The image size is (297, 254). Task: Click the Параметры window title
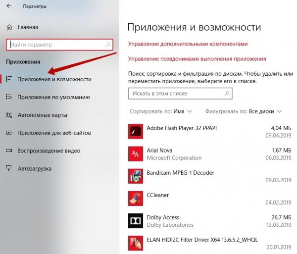(35, 6)
